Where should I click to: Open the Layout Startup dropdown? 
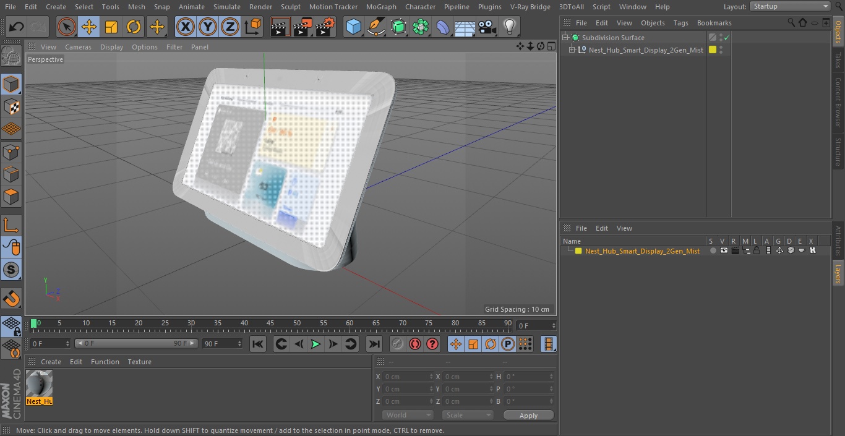click(790, 6)
